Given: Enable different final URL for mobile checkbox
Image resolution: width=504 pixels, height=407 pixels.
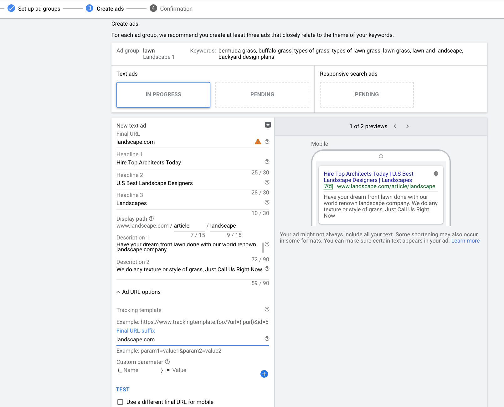Looking at the screenshot, I should click(120, 402).
